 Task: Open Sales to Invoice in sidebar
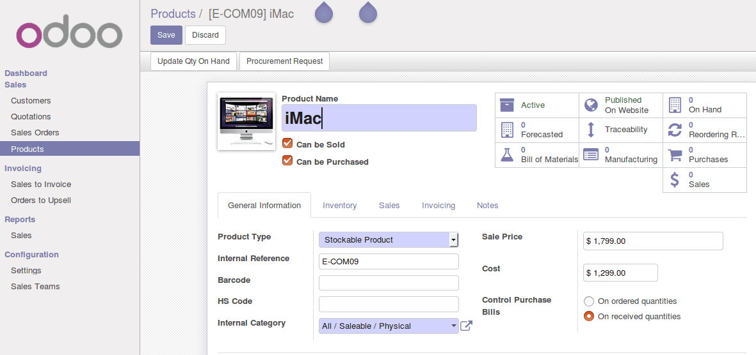pyautogui.click(x=41, y=185)
